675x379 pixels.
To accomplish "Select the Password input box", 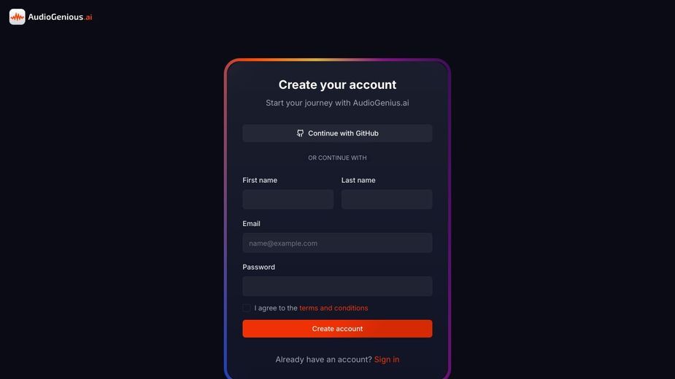I will (337, 286).
